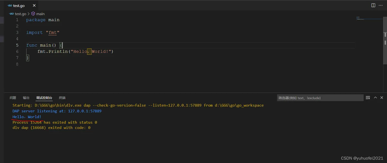Click test.go in the breadcrumb
This screenshot has width=387, height=163.
(x=20, y=14)
